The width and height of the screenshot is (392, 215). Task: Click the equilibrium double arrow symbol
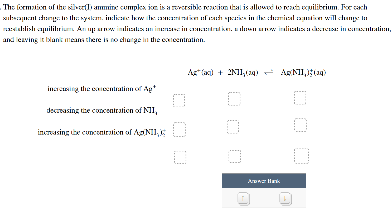268,72
